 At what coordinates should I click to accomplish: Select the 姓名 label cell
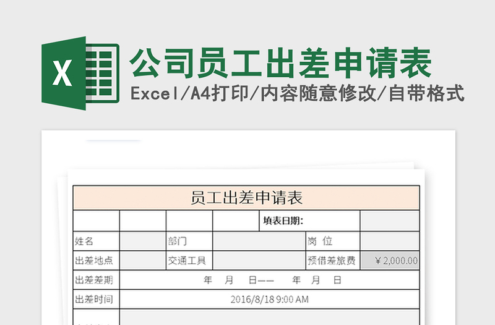click(96, 241)
